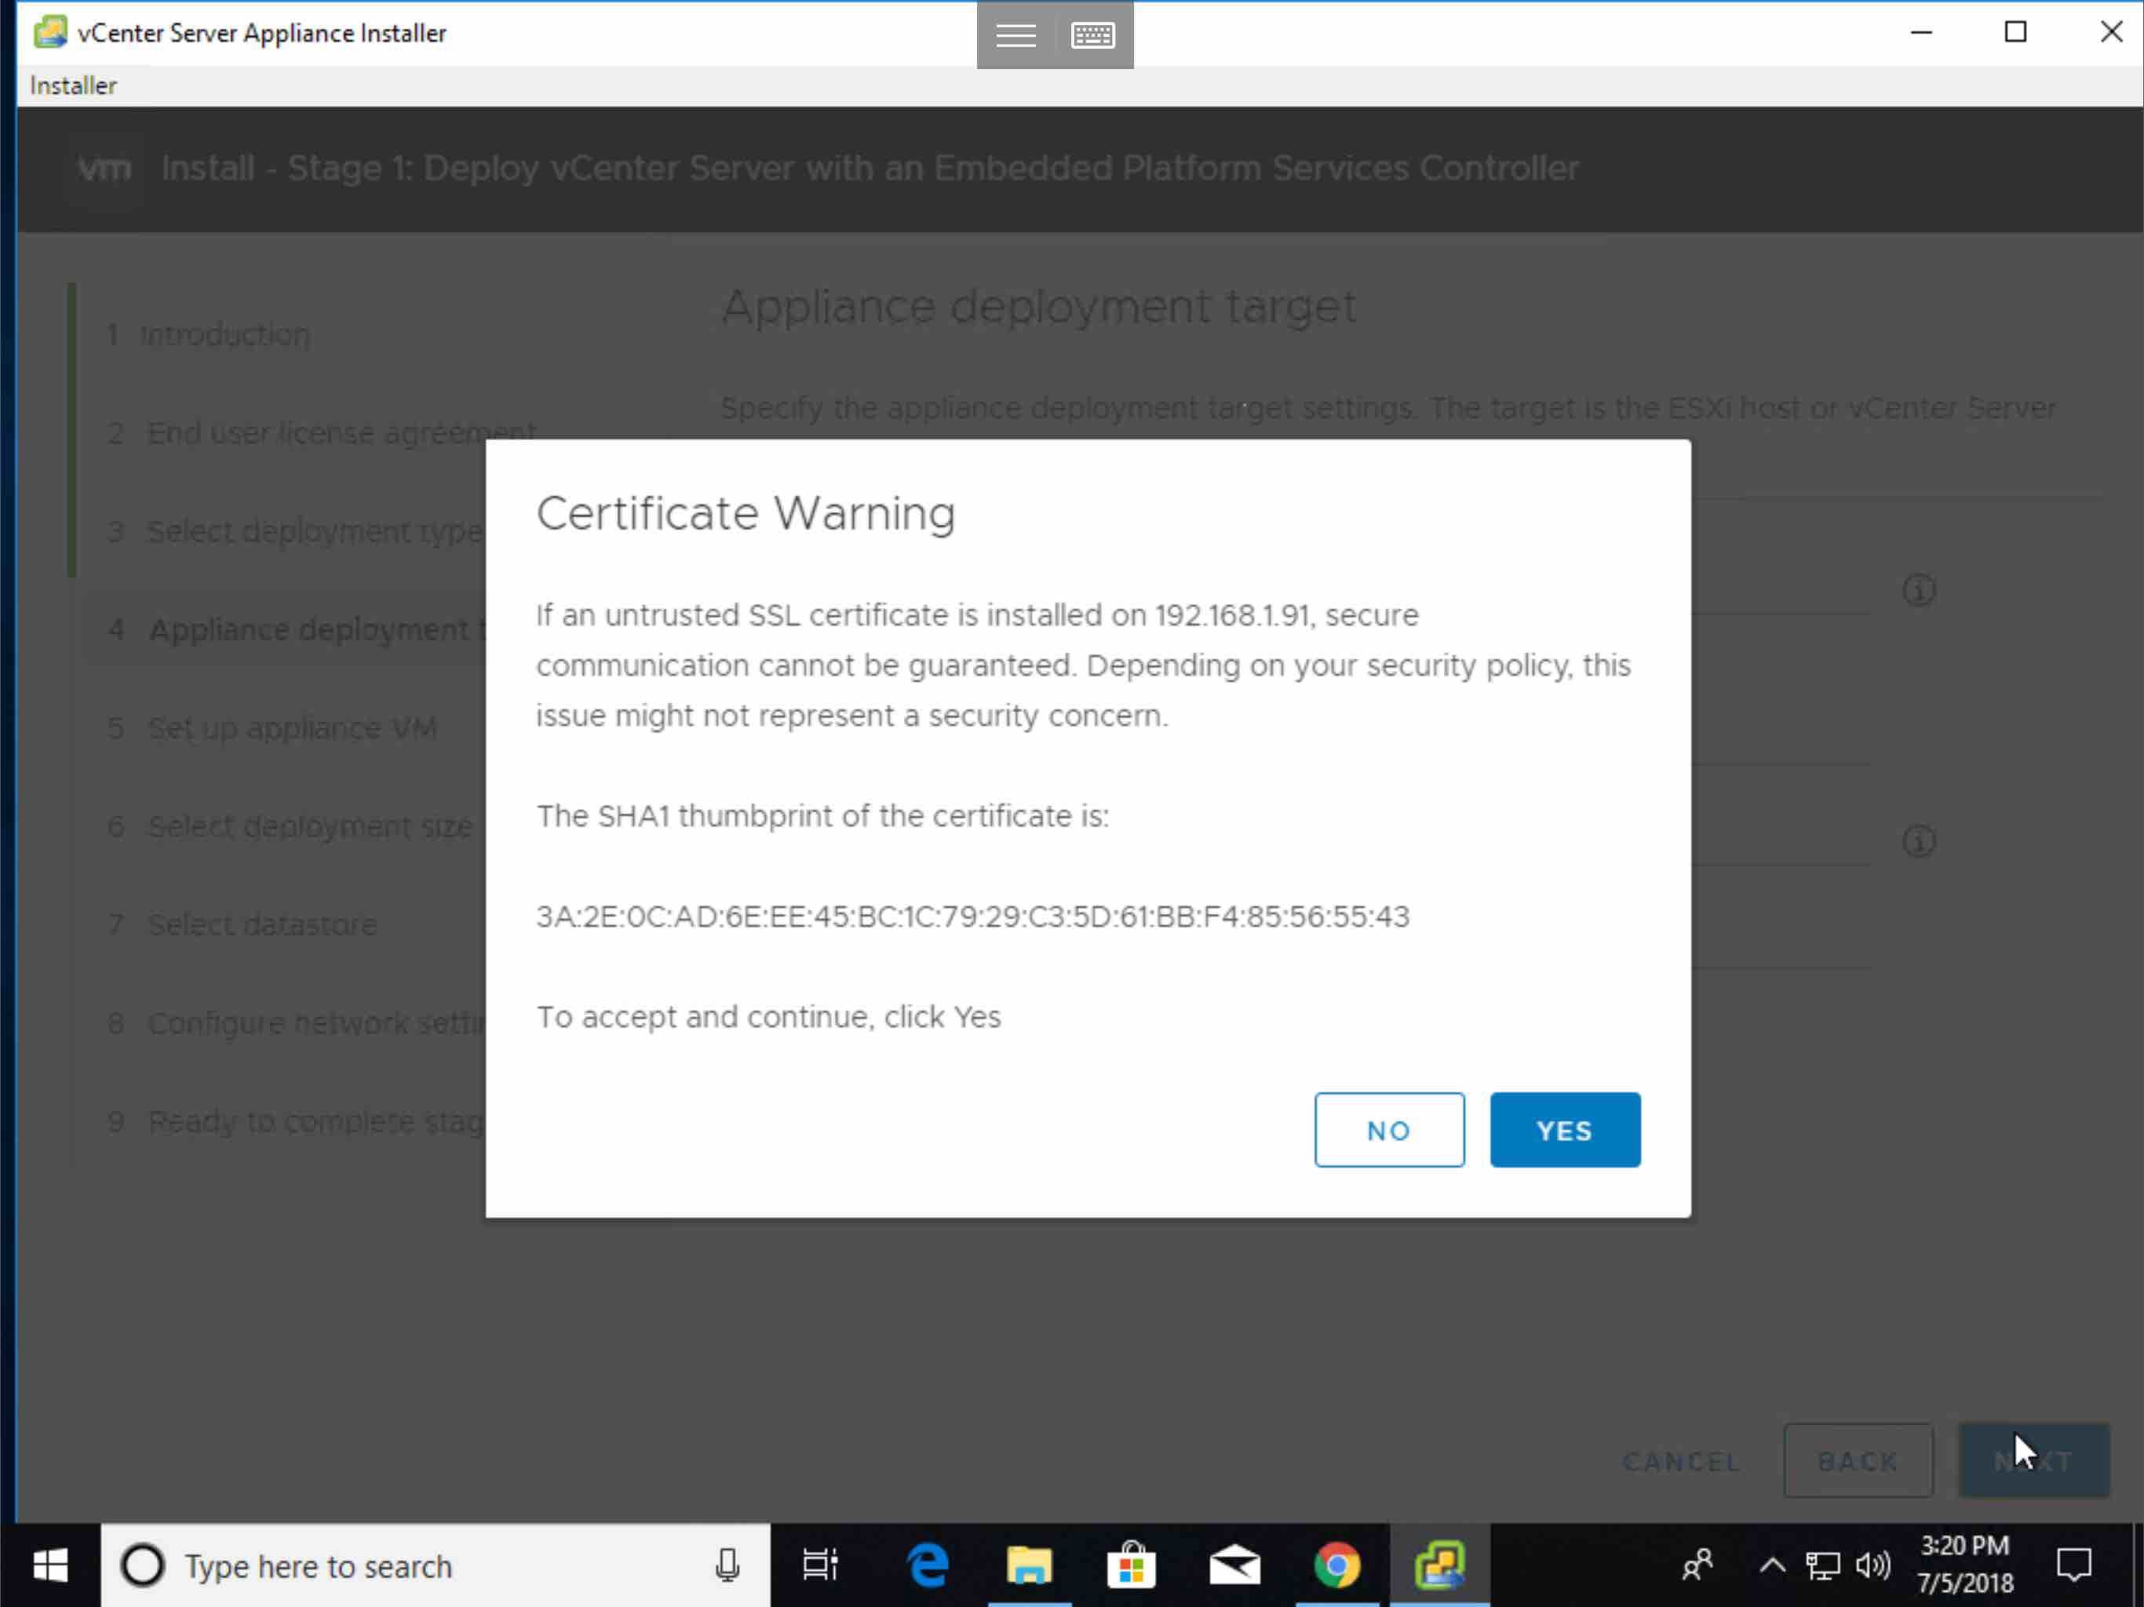This screenshot has height=1607, width=2144.
Task: Select step 8 Configure network settings
Action: pos(294,1022)
